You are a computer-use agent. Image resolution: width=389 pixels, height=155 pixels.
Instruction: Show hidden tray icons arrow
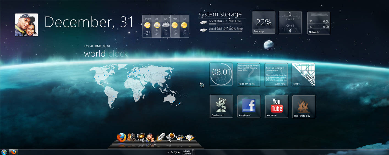click(168, 152)
